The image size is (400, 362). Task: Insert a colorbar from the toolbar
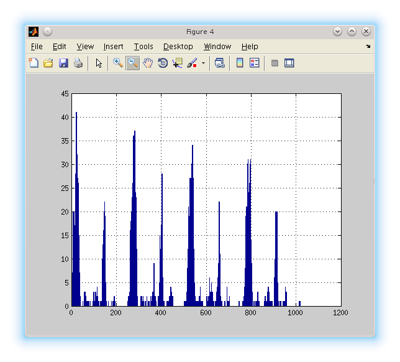pos(240,63)
